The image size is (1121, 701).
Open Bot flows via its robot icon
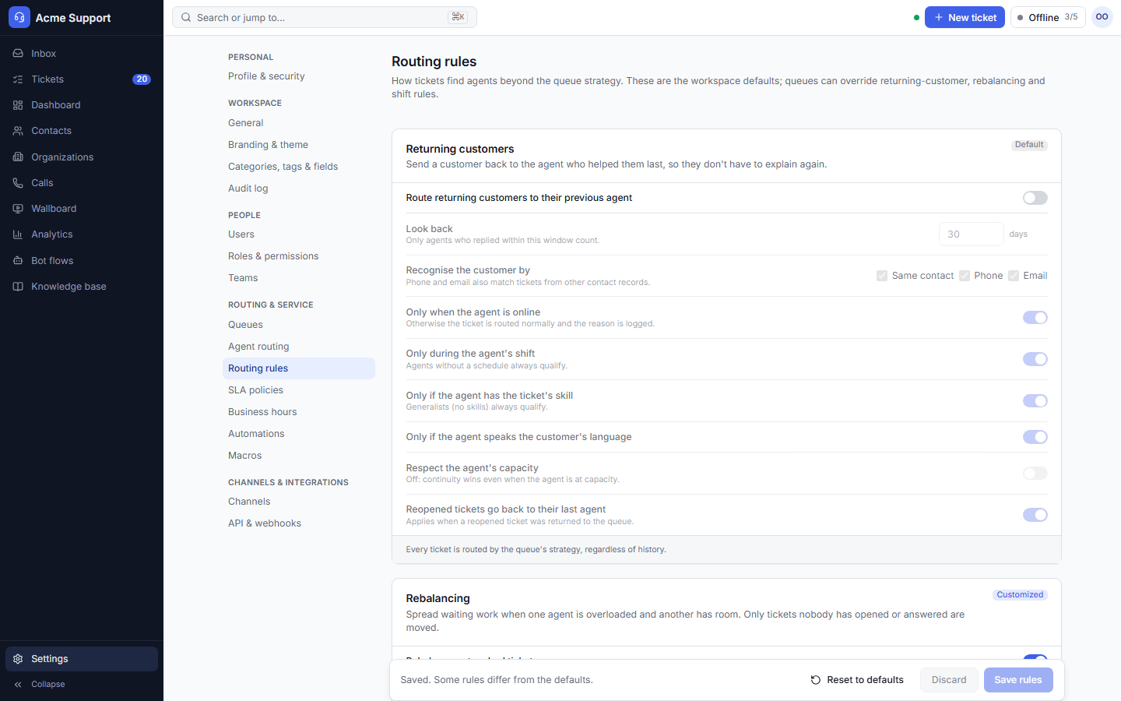pos(18,261)
